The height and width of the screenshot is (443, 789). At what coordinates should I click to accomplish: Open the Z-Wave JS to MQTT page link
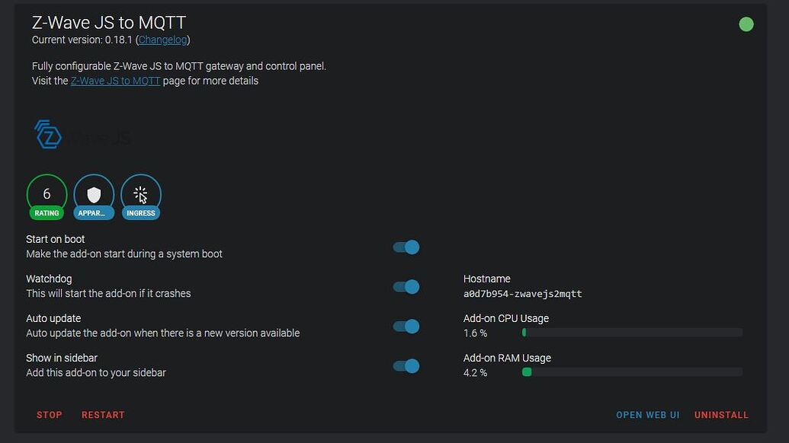115,81
